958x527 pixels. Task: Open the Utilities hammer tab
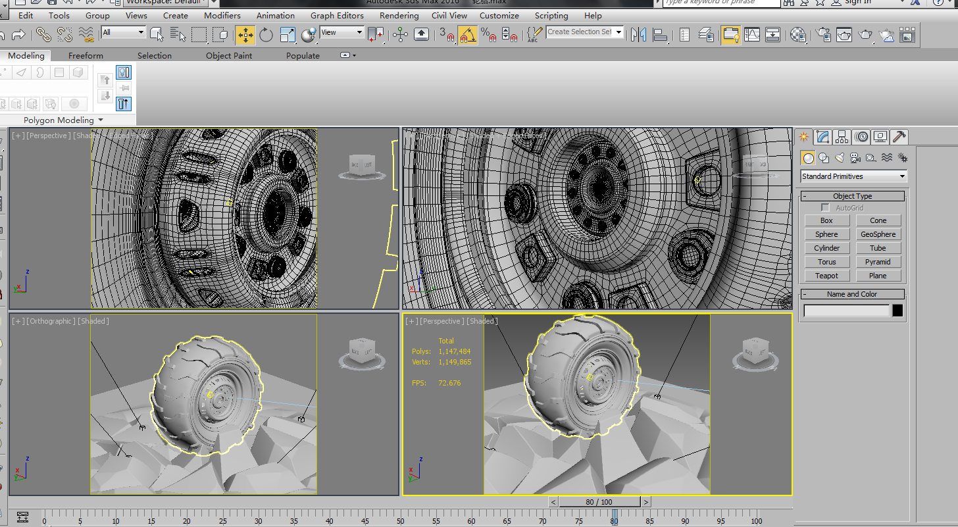coord(899,137)
